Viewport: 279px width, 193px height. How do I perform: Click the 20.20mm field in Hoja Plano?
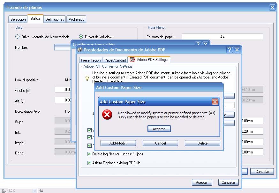(x=252, y=100)
